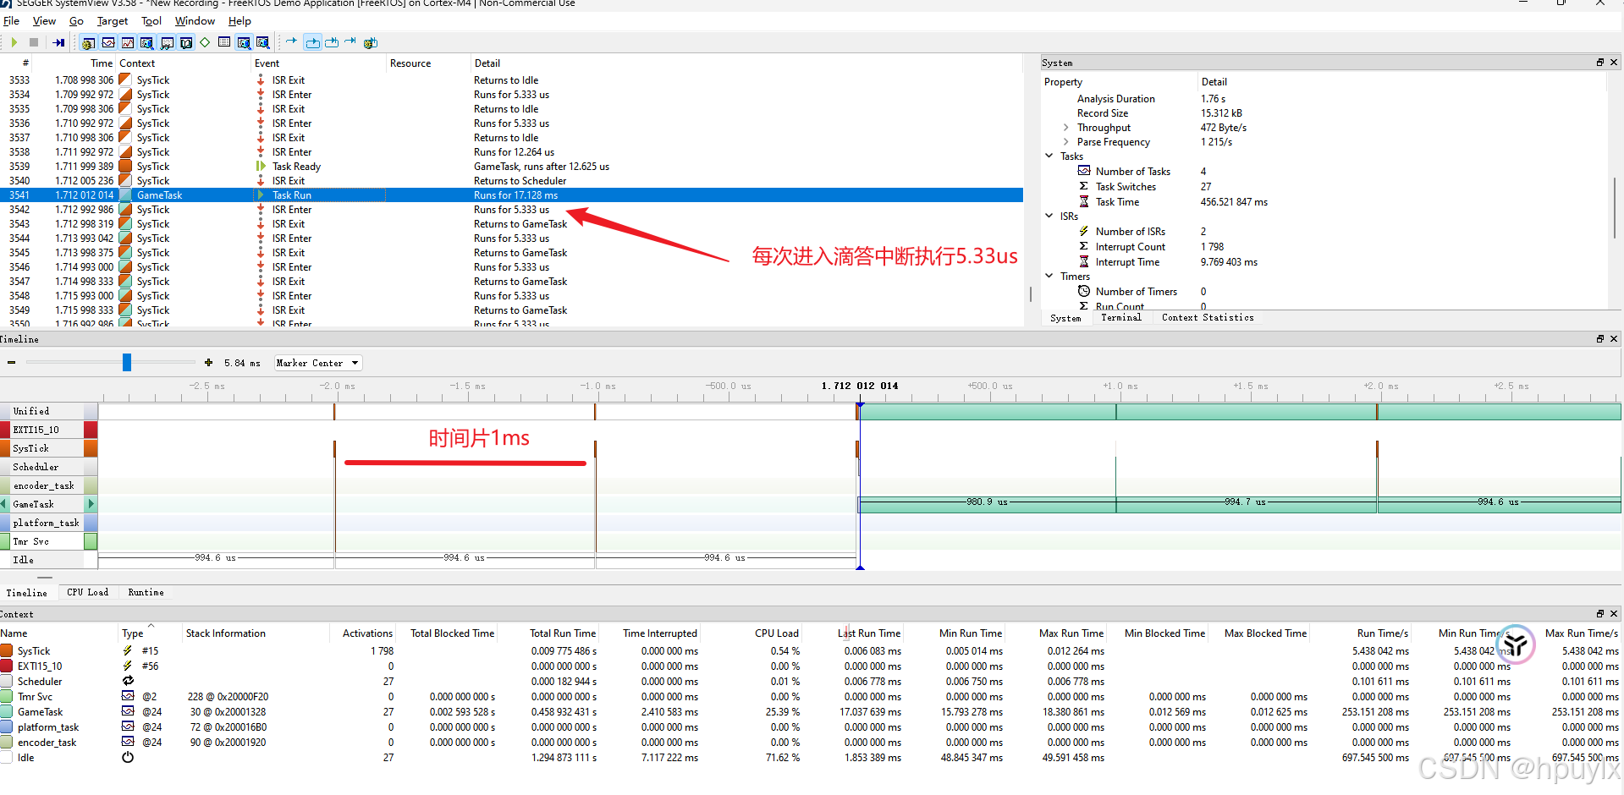Image resolution: width=1624 pixels, height=795 pixels.
Task: Open the Target menu
Action: [113, 21]
